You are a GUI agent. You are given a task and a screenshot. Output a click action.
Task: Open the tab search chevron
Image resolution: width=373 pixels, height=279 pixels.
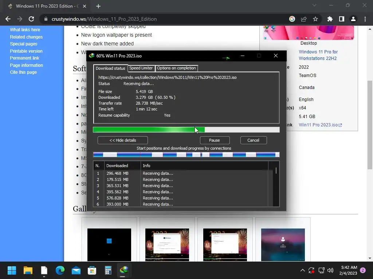(x=314, y=5)
